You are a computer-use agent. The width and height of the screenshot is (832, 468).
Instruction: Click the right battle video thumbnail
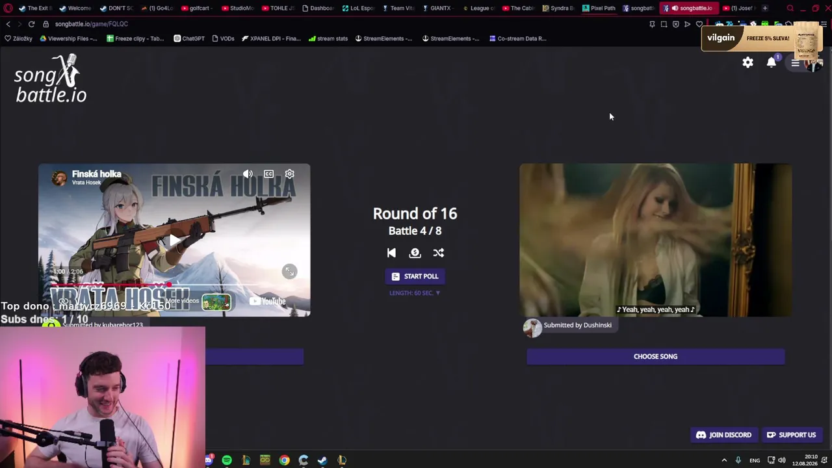[655, 240]
